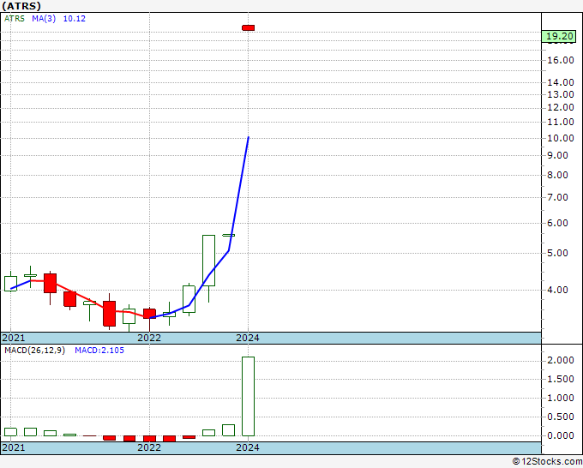Click the 2021 label on price chart axis
The width and height of the screenshot is (583, 468).
(x=14, y=338)
